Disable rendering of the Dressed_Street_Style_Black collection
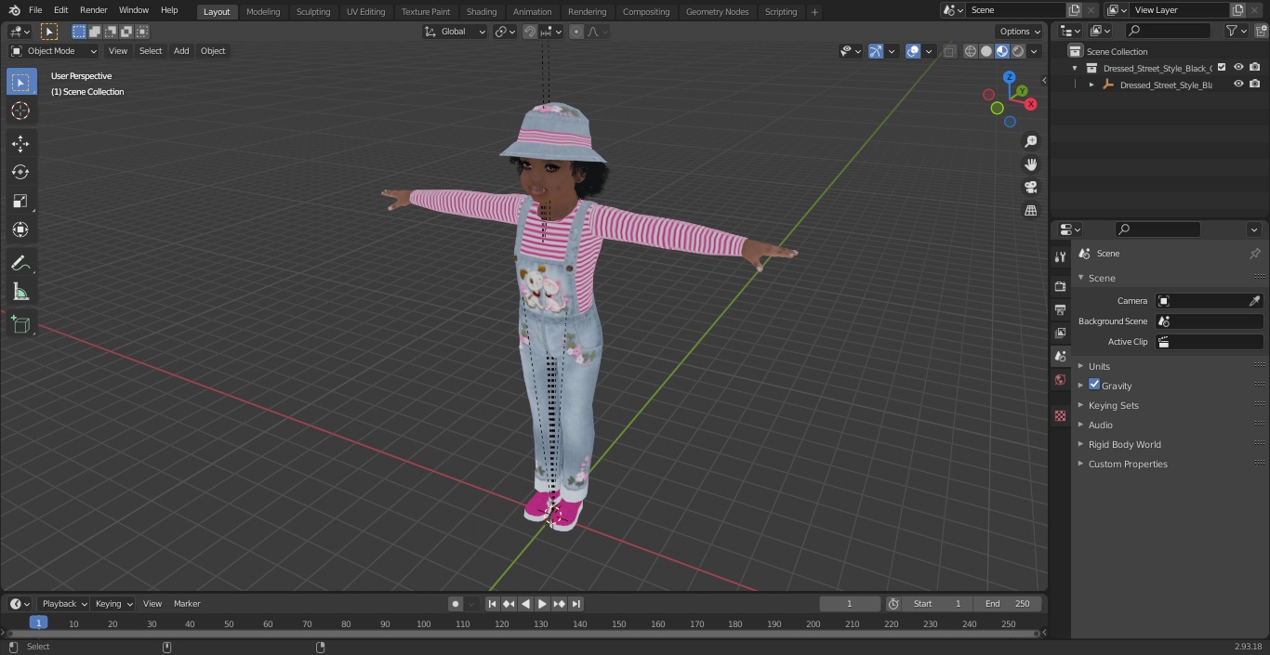Screen dimensions: 1270x655 pos(1255,68)
